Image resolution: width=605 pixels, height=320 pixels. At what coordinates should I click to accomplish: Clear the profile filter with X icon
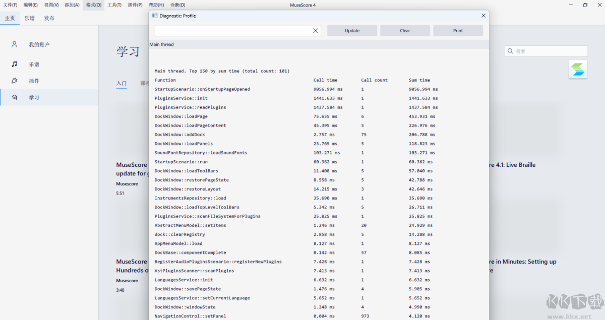click(x=316, y=31)
